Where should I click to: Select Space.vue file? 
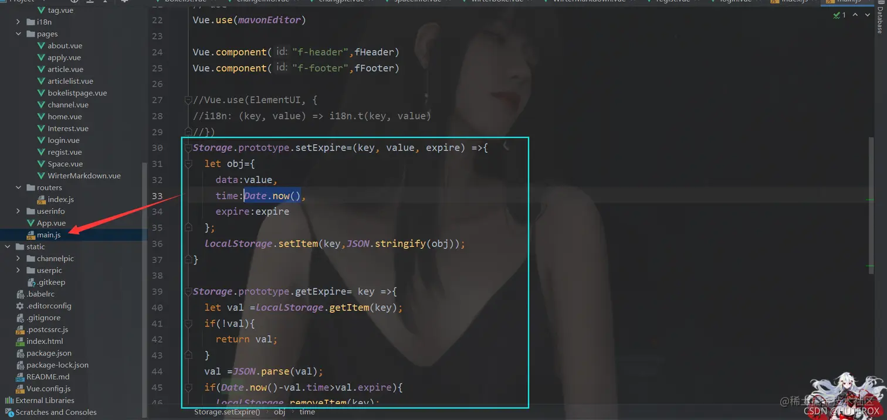point(65,164)
